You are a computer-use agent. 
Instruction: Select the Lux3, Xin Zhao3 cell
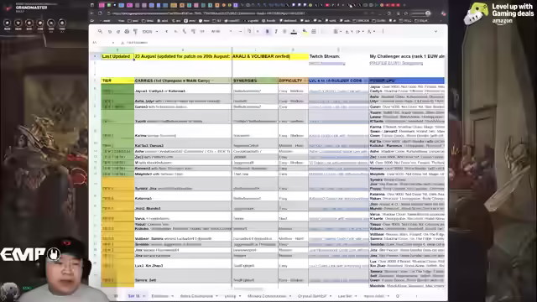(183, 263)
